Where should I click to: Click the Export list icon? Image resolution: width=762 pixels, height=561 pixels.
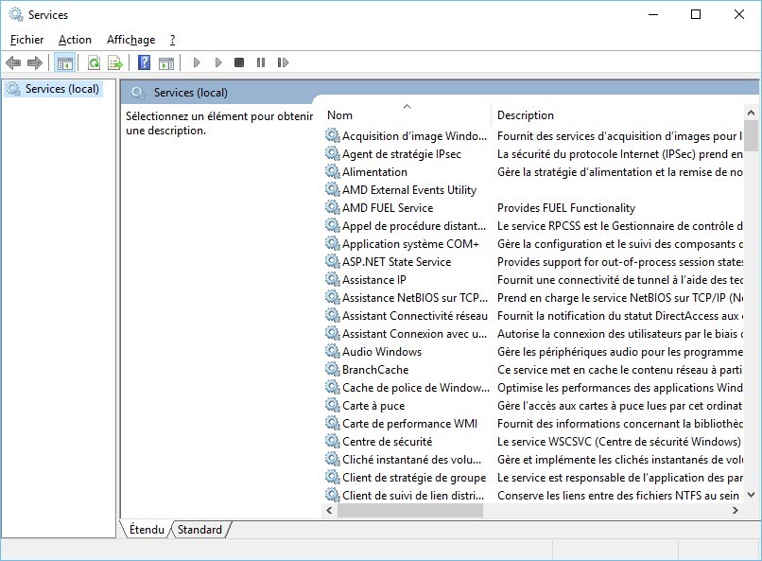(x=115, y=63)
